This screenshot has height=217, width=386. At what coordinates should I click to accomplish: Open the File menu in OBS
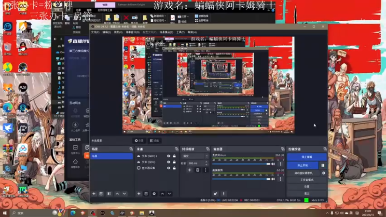[x=95, y=32]
